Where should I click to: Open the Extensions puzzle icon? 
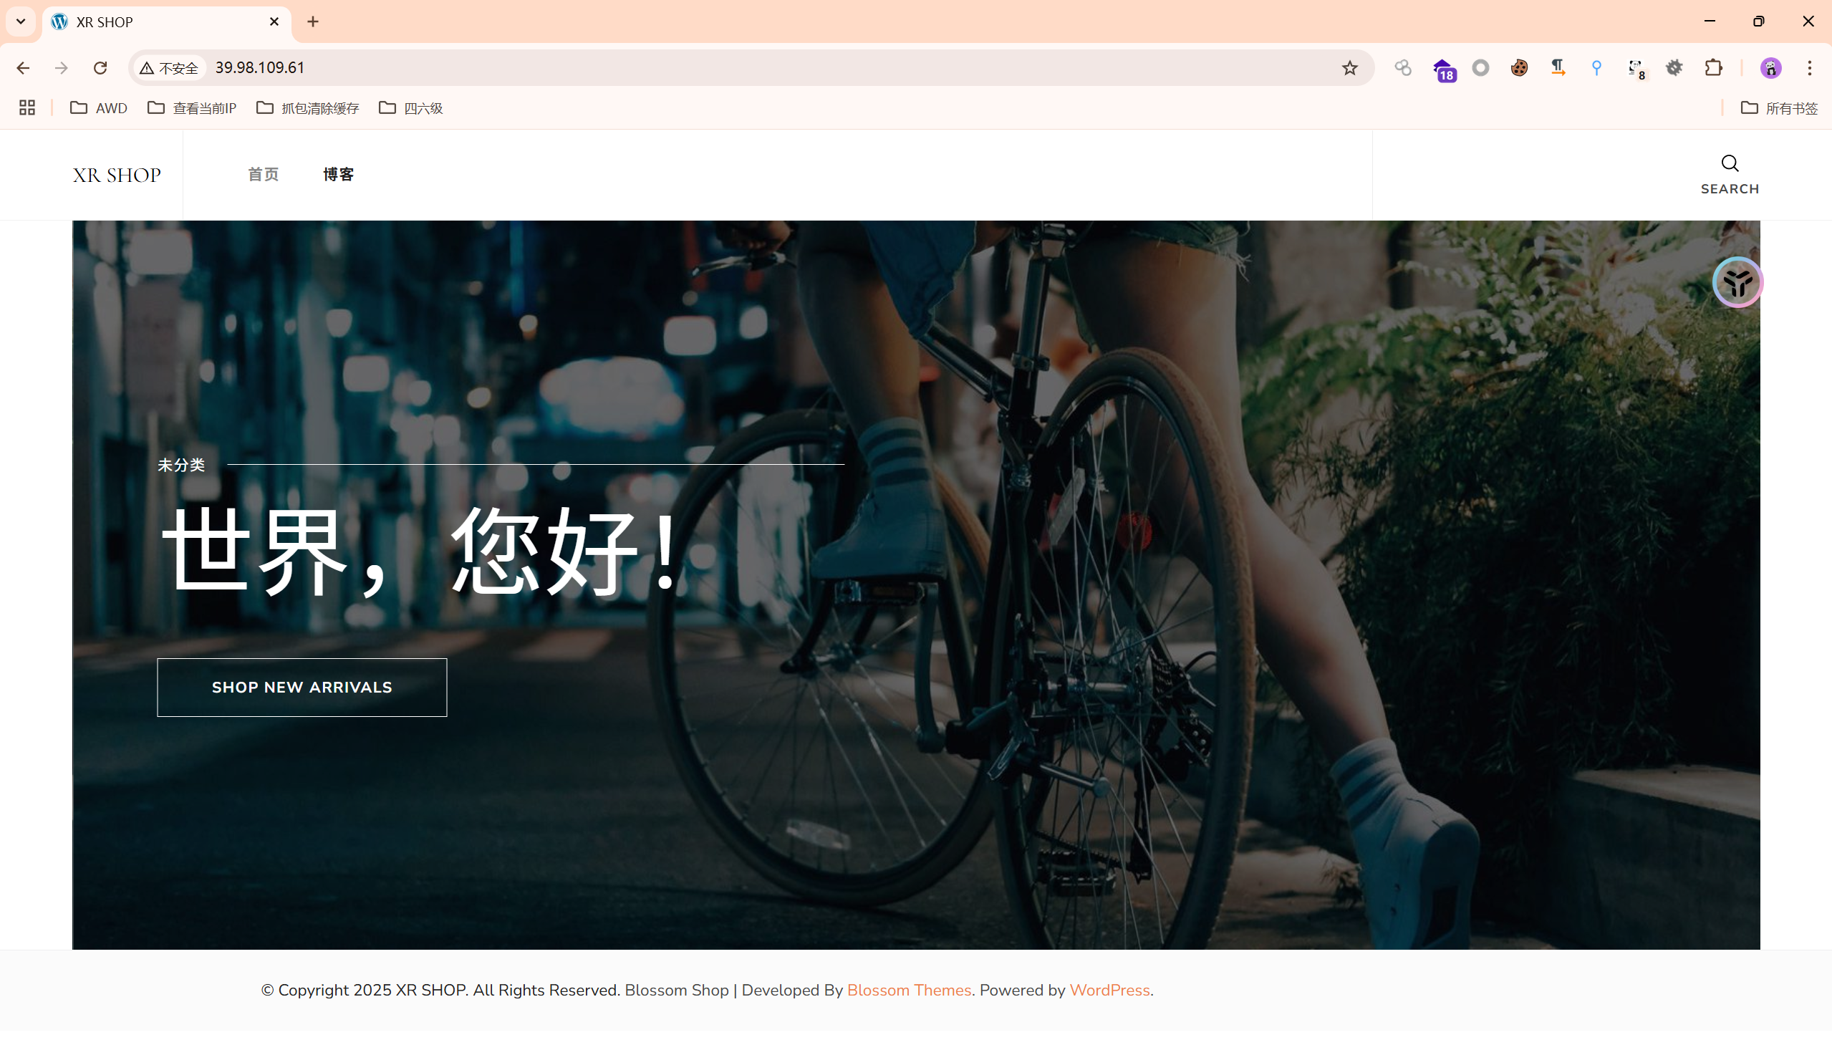1713,68
